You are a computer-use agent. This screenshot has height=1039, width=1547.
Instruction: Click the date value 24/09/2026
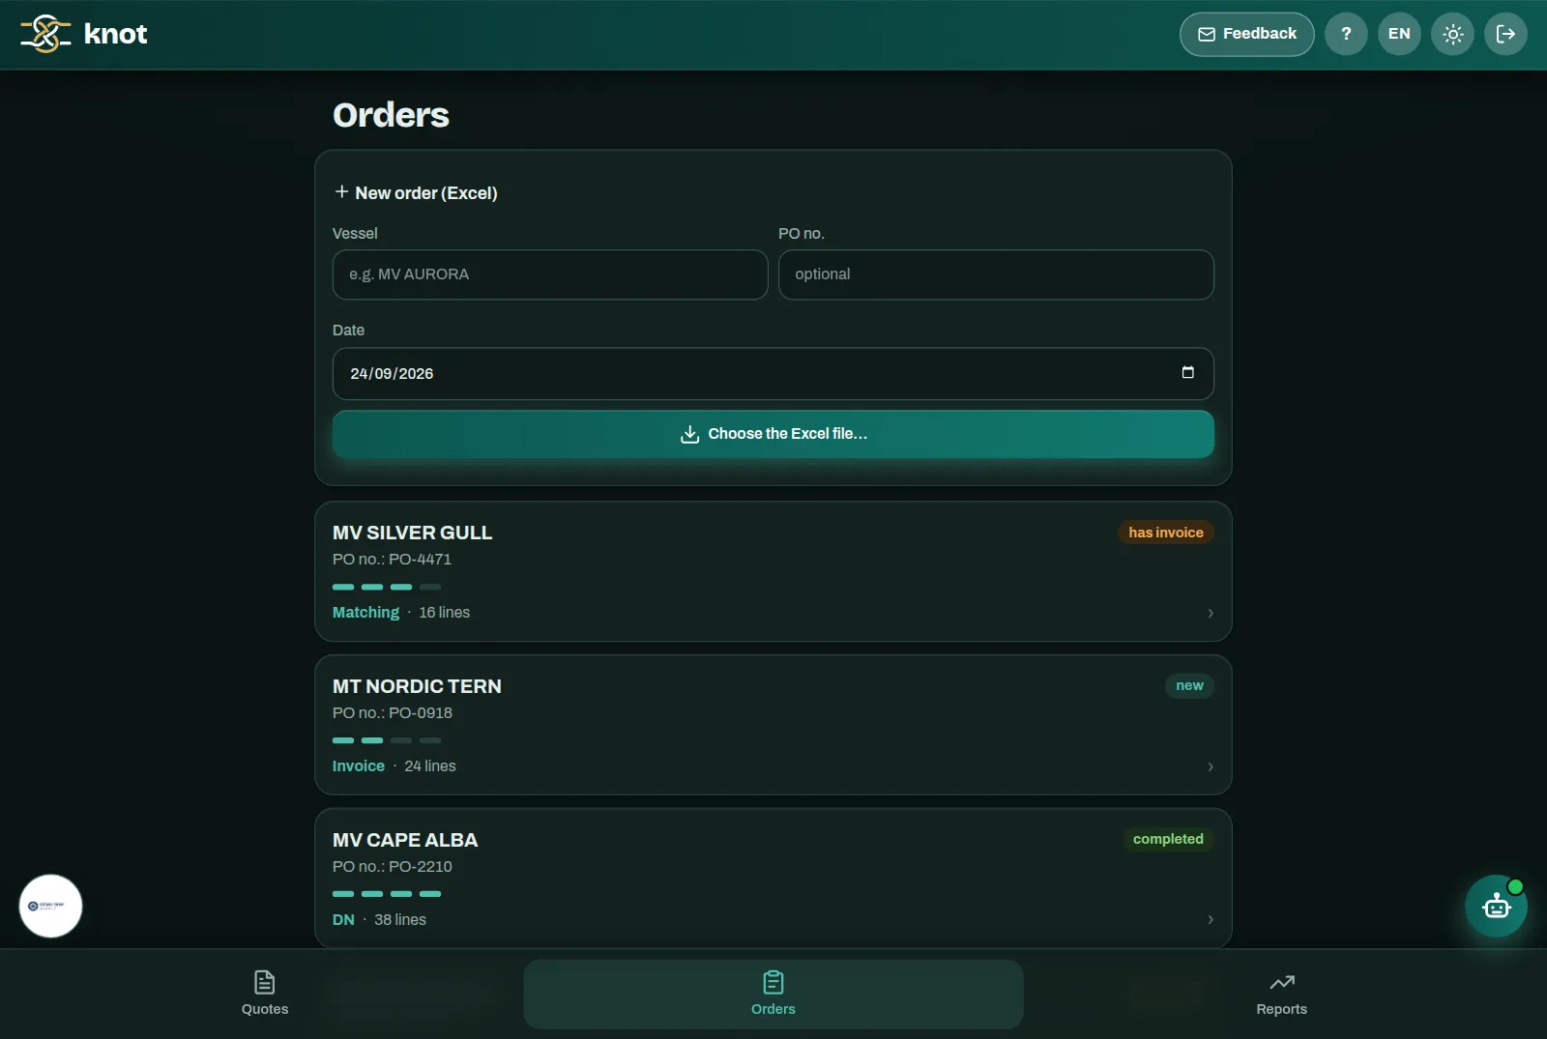392,374
